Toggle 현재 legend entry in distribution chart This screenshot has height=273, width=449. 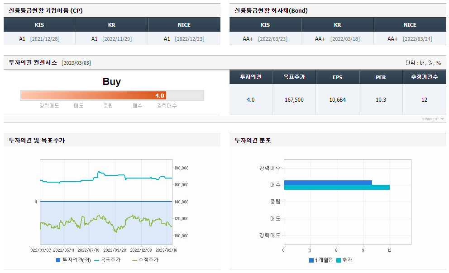[344, 260]
